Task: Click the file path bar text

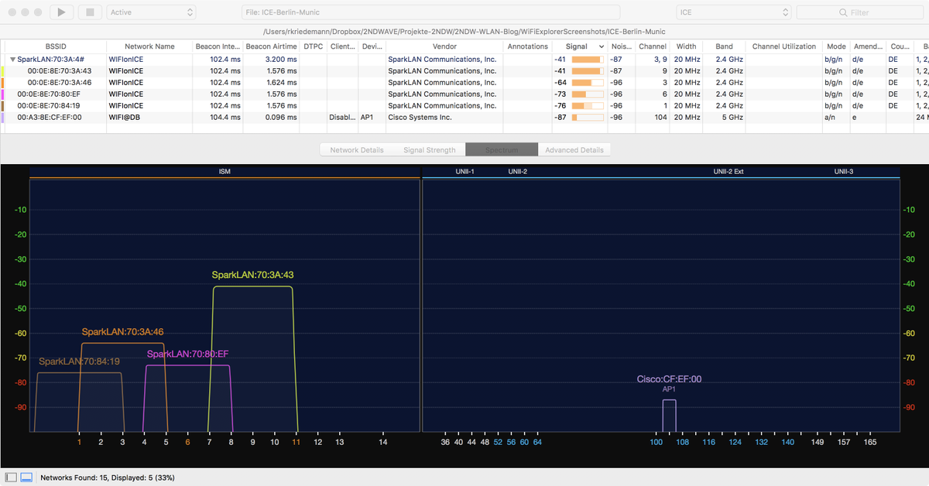Action: click(x=464, y=32)
